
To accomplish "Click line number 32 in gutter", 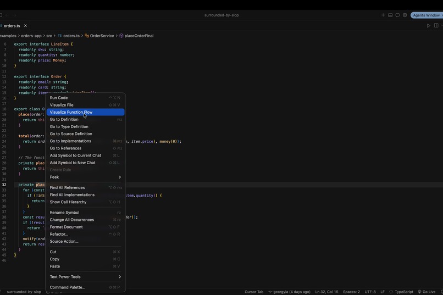I will [x=4, y=185].
